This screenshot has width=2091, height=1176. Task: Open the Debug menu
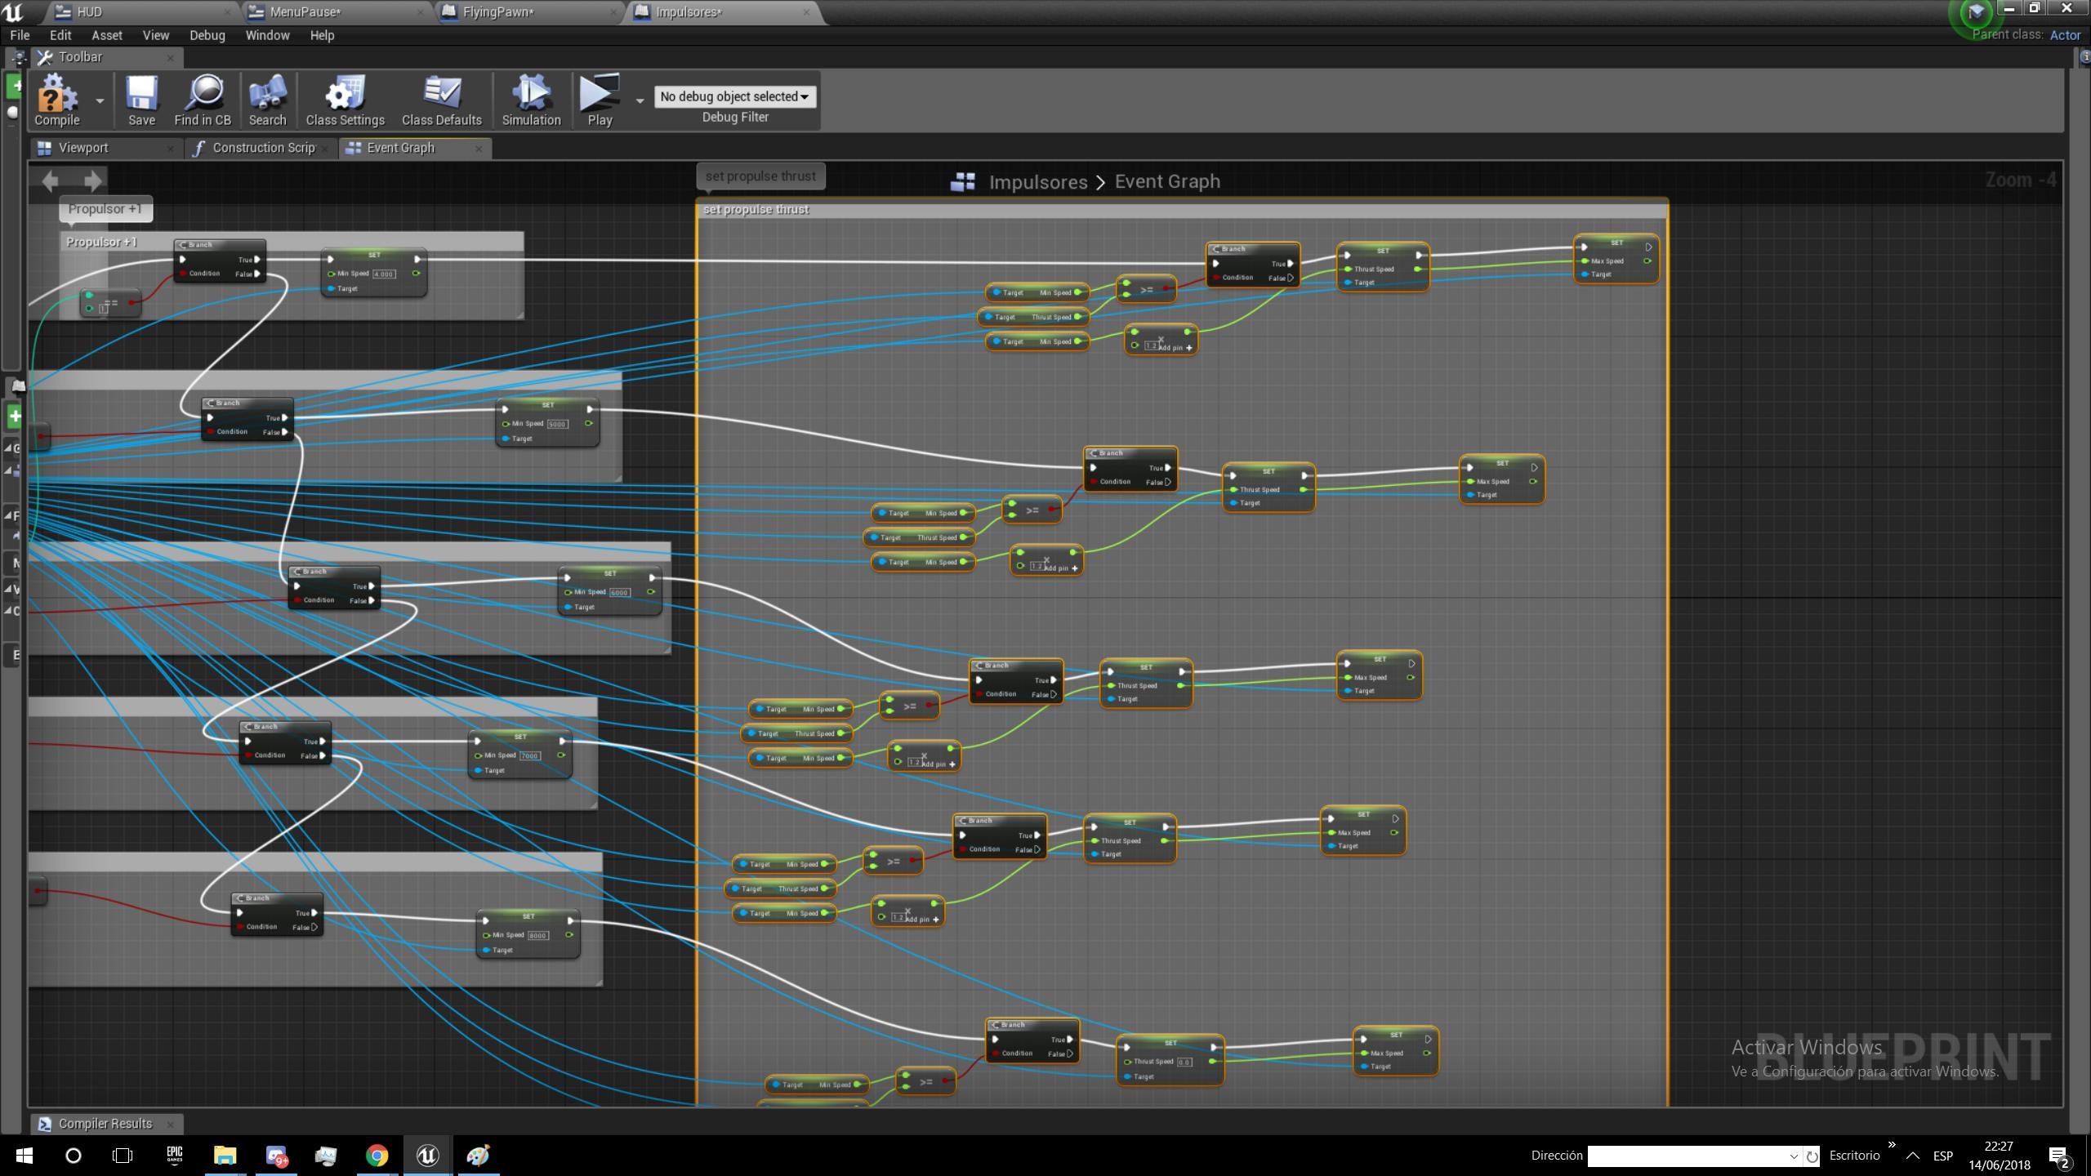(x=207, y=35)
